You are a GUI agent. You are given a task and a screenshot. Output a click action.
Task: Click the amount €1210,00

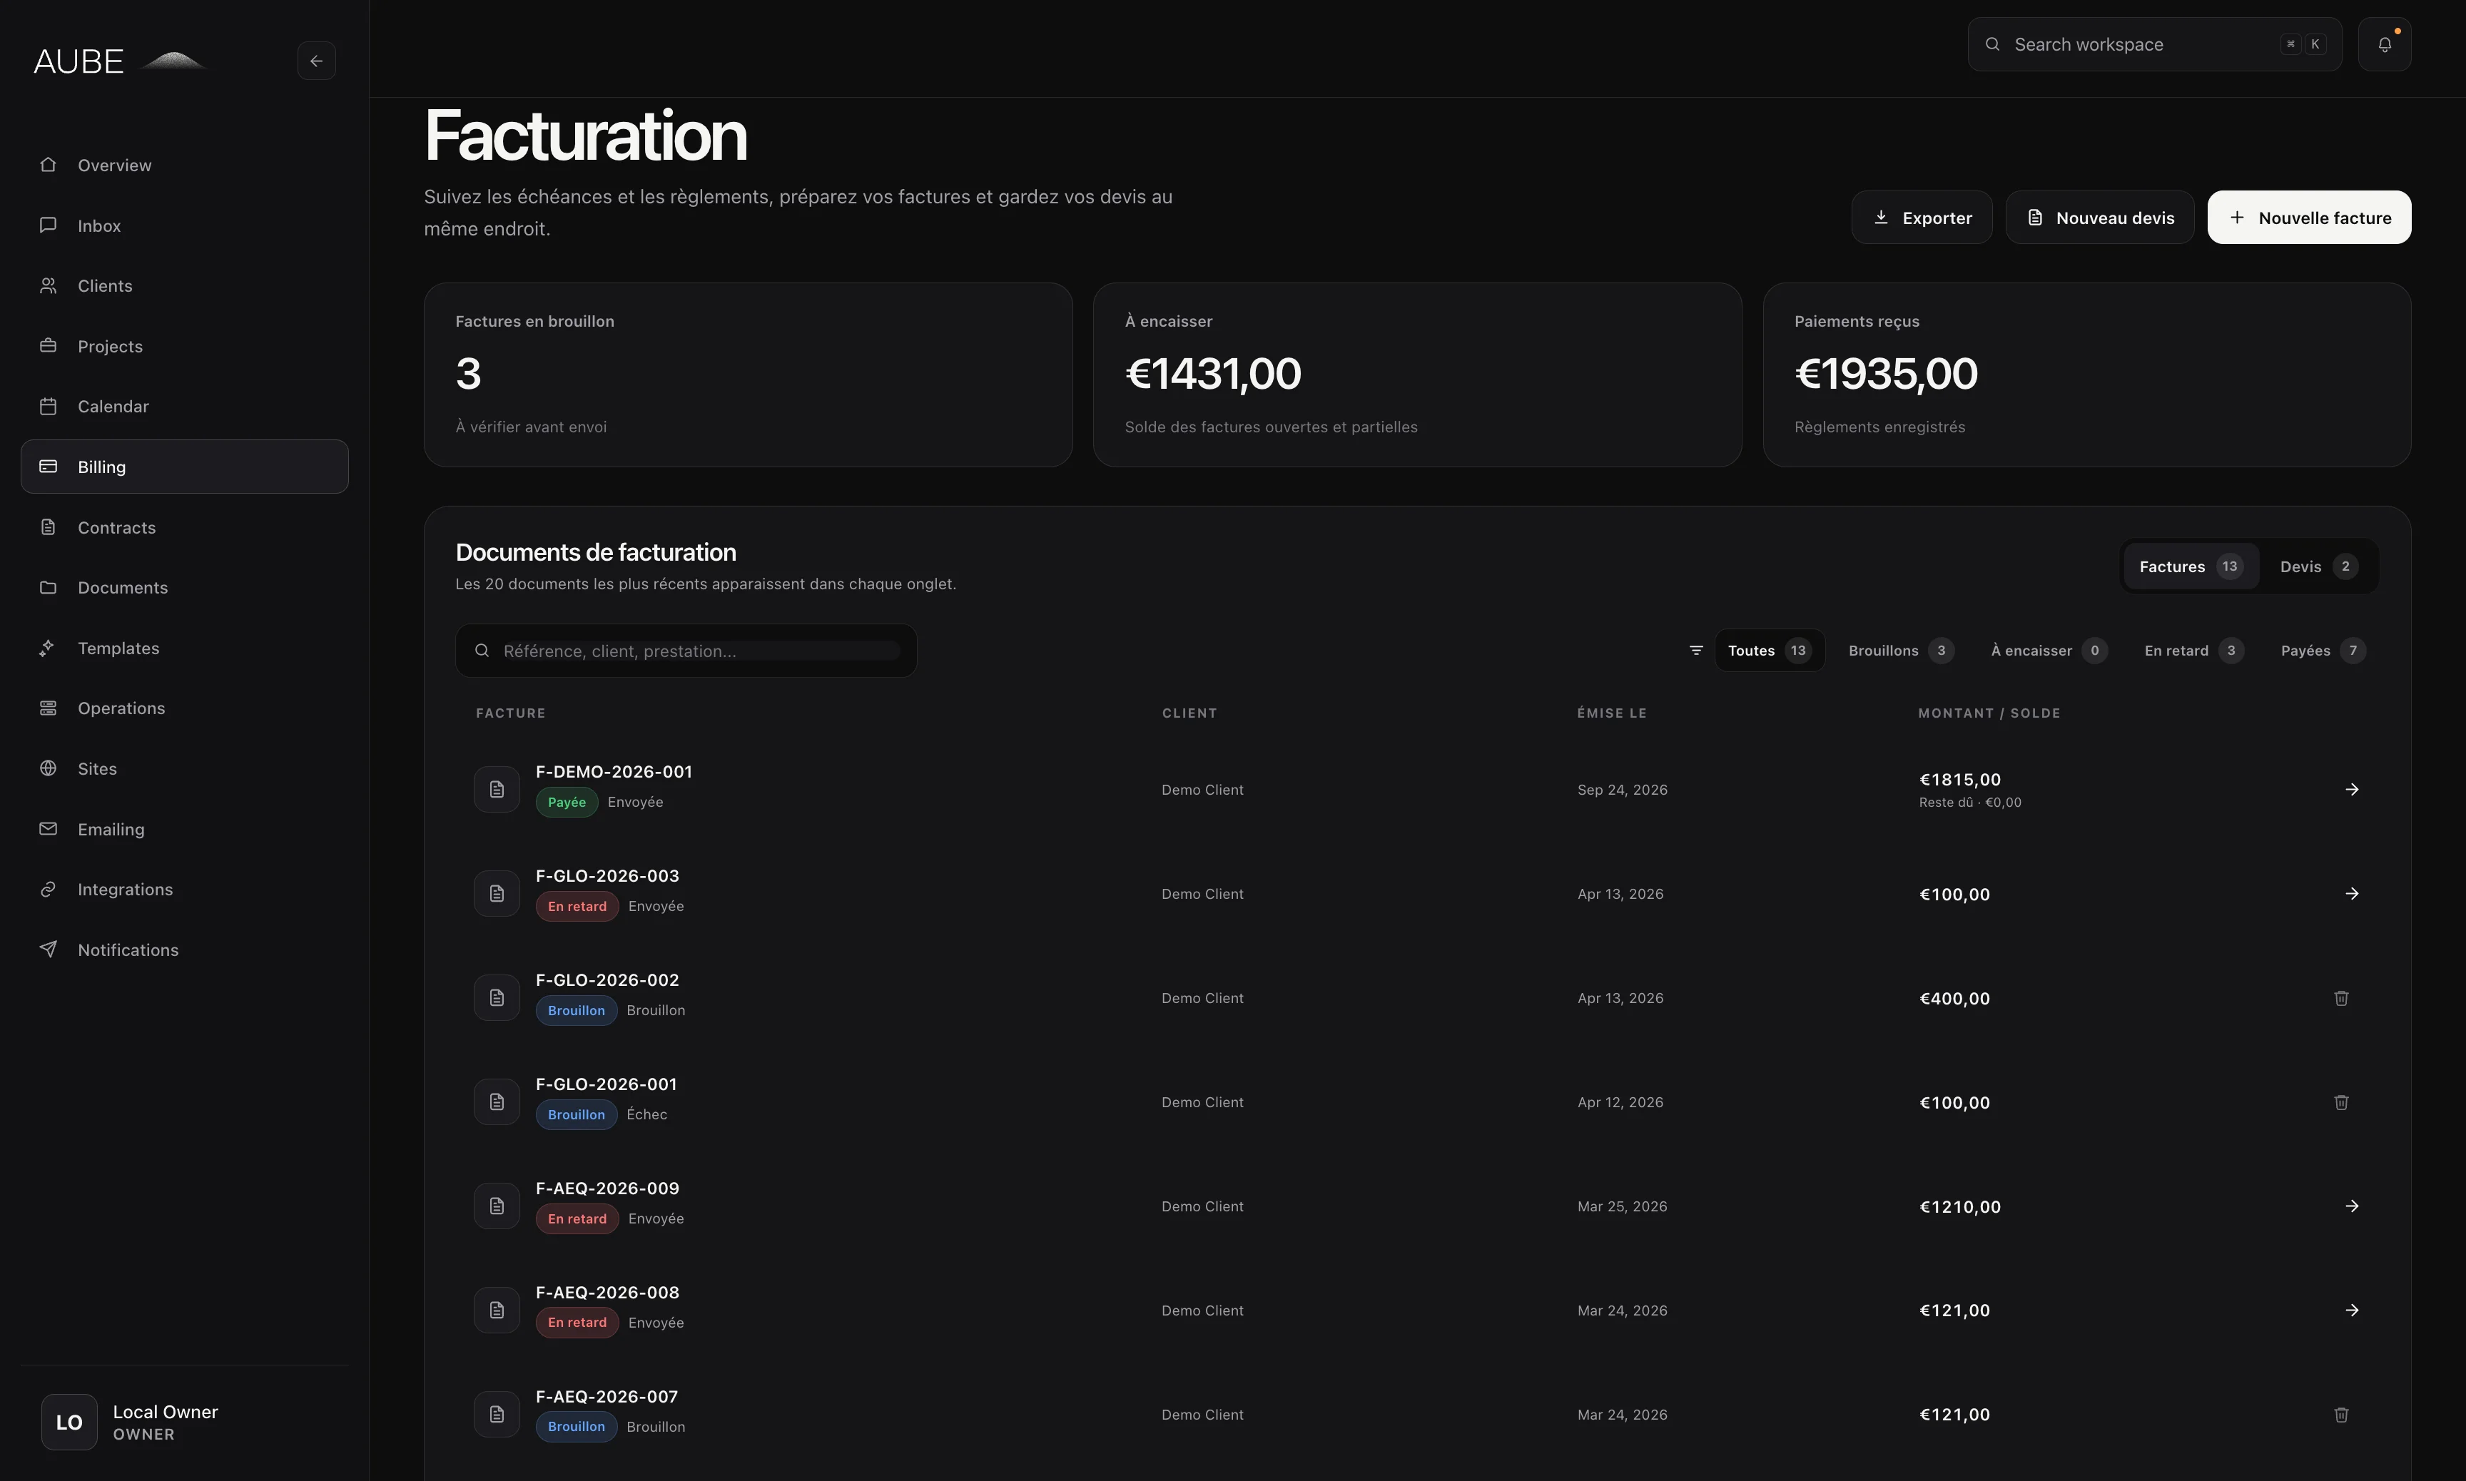(1960, 1208)
